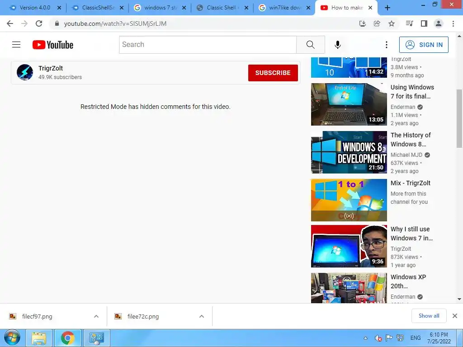463x347 pixels.
Task: Close the How to make tab
Action: (370, 8)
